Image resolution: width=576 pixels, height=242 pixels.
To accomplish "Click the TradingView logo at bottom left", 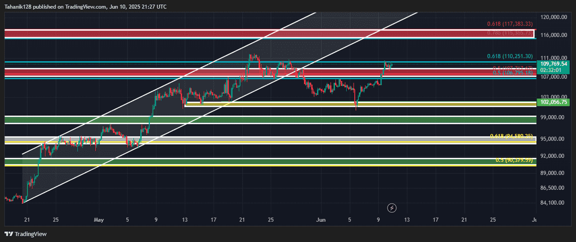I will [x=26, y=234].
